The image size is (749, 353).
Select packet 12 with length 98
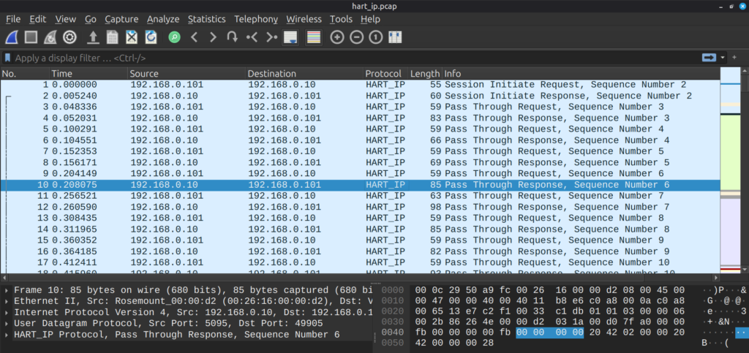tap(360, 207)
